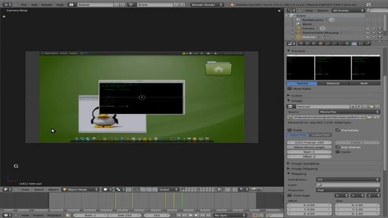The height and width of the screenshot is (218, 388).
Task: Select the Lower First button
Action: click(x=321, y=135)
